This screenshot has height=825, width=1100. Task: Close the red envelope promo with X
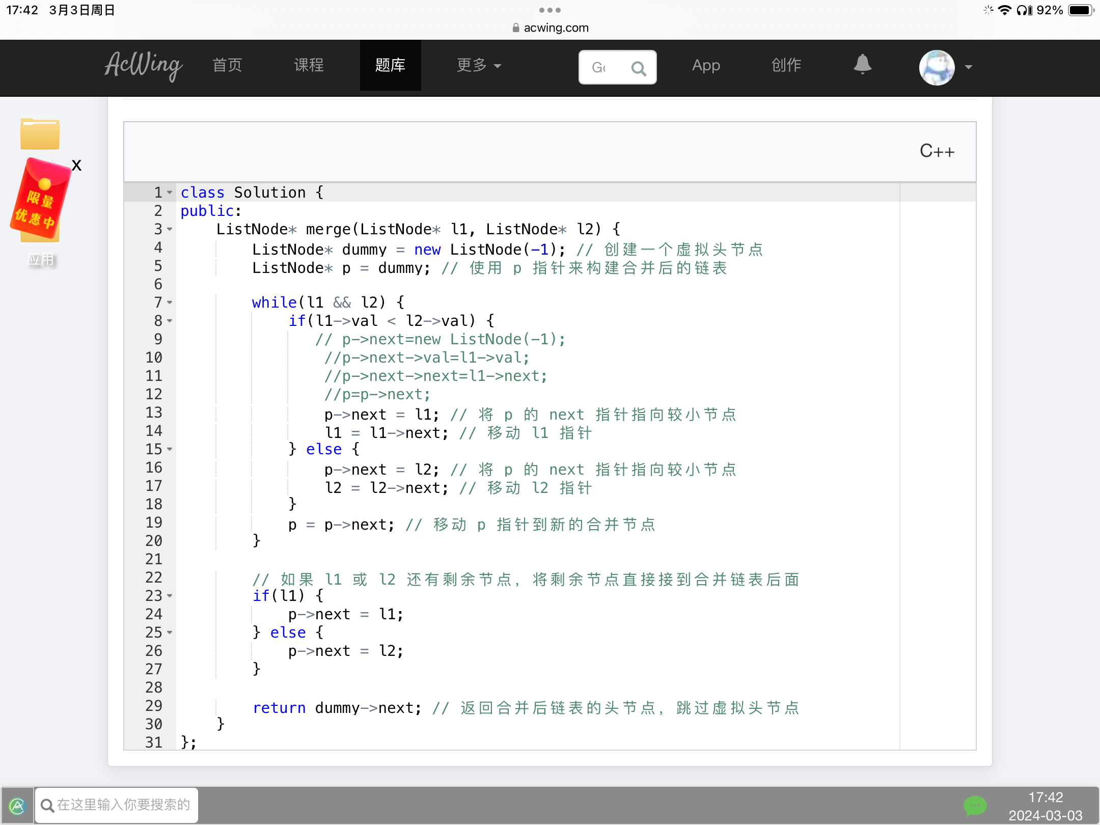point(76,166)
